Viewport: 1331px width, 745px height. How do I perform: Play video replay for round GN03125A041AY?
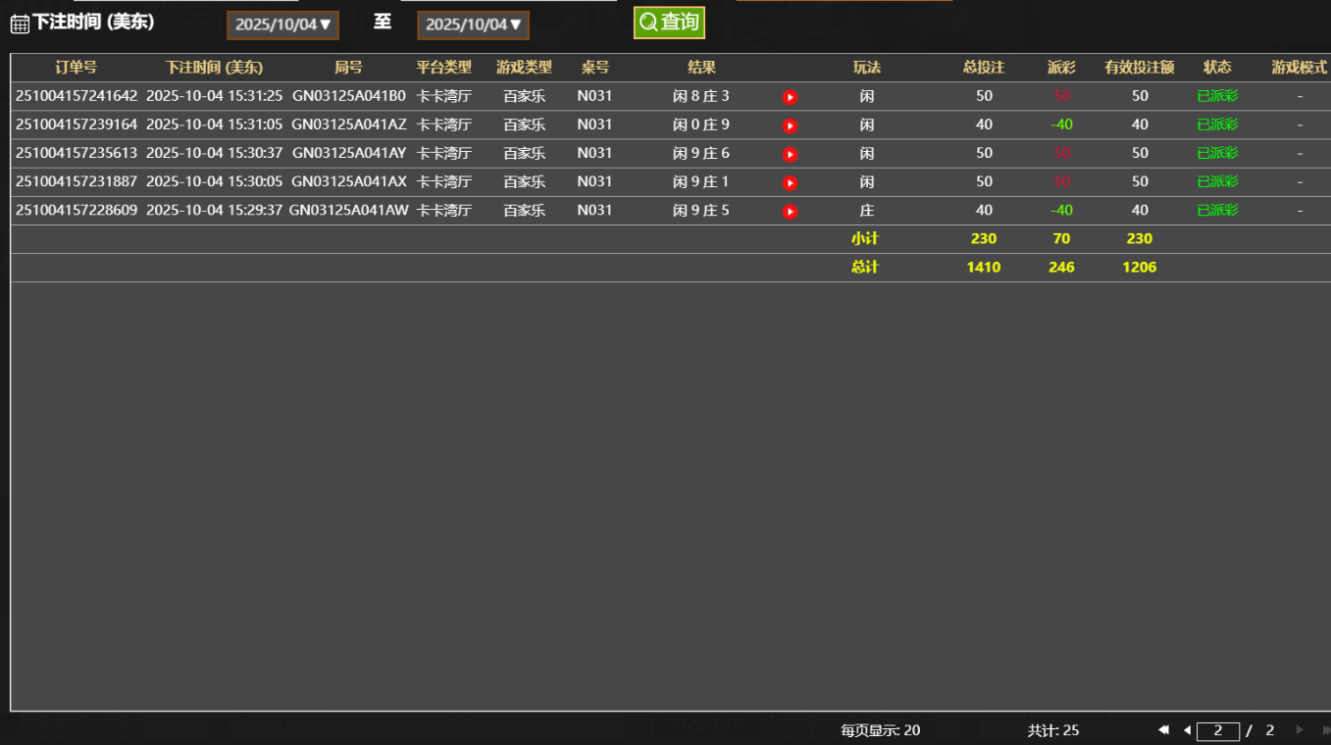tap(790, 154)
